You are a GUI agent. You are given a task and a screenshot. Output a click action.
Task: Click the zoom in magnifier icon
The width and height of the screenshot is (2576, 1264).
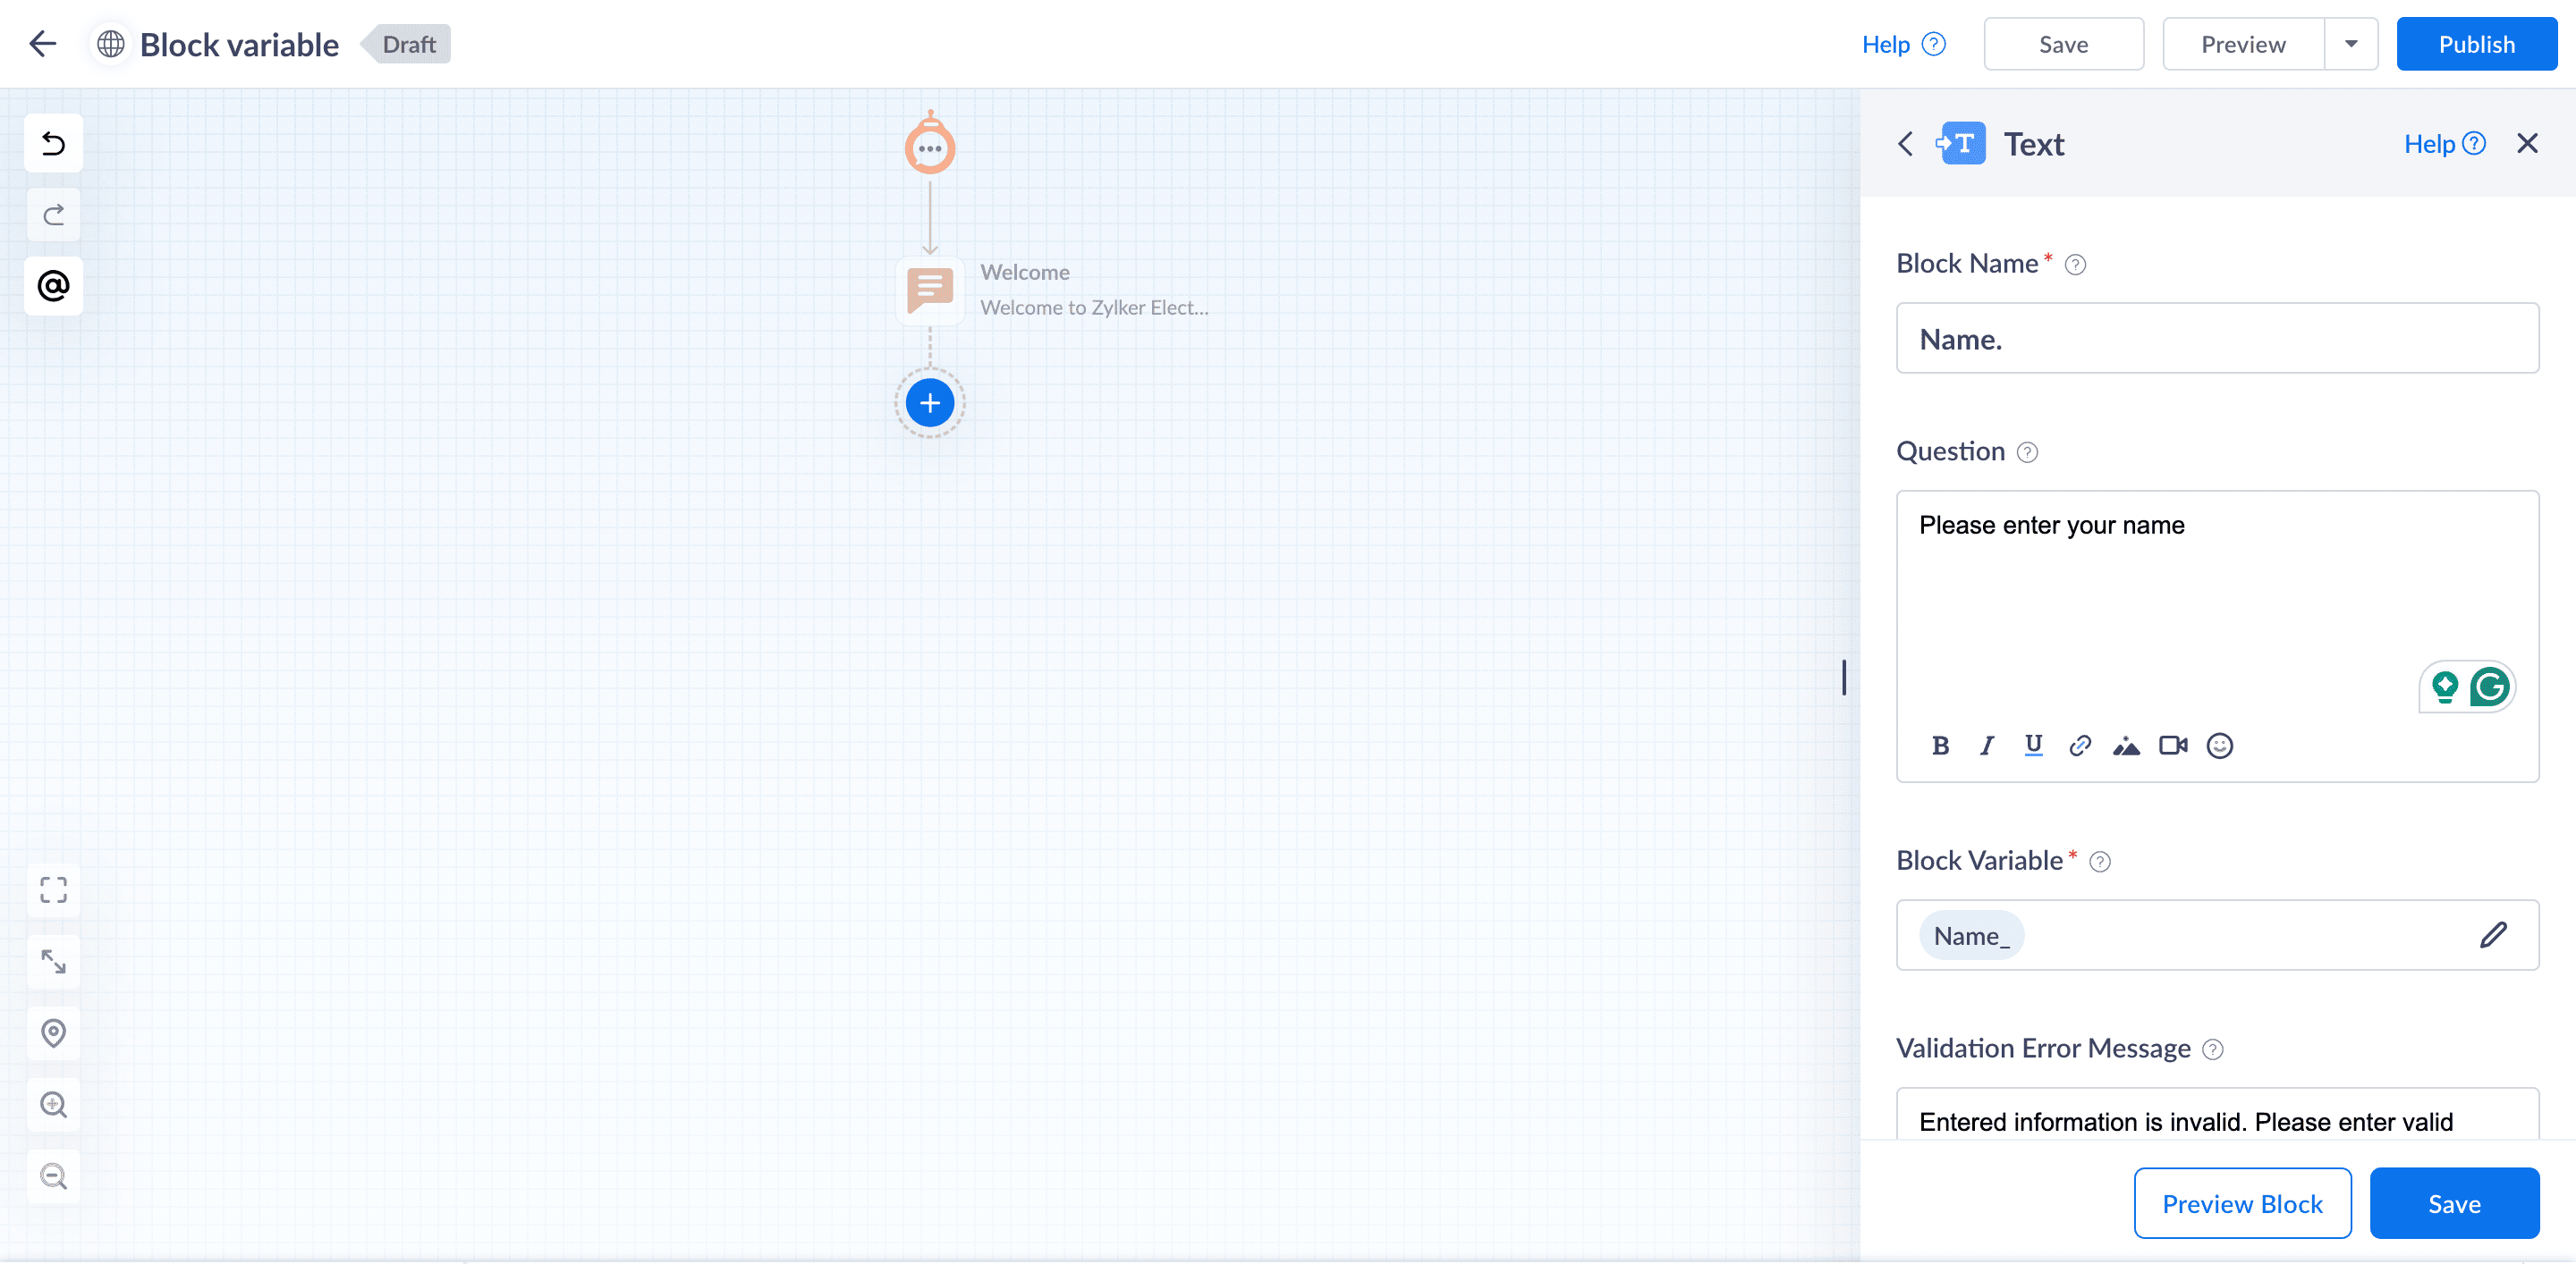click(x=54, y=1104)
